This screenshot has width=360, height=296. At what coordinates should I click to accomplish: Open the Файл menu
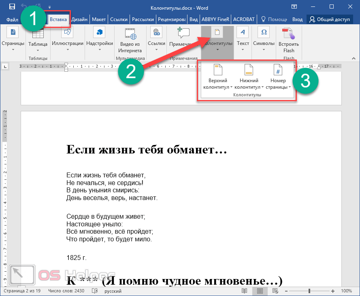pos(12,19)
